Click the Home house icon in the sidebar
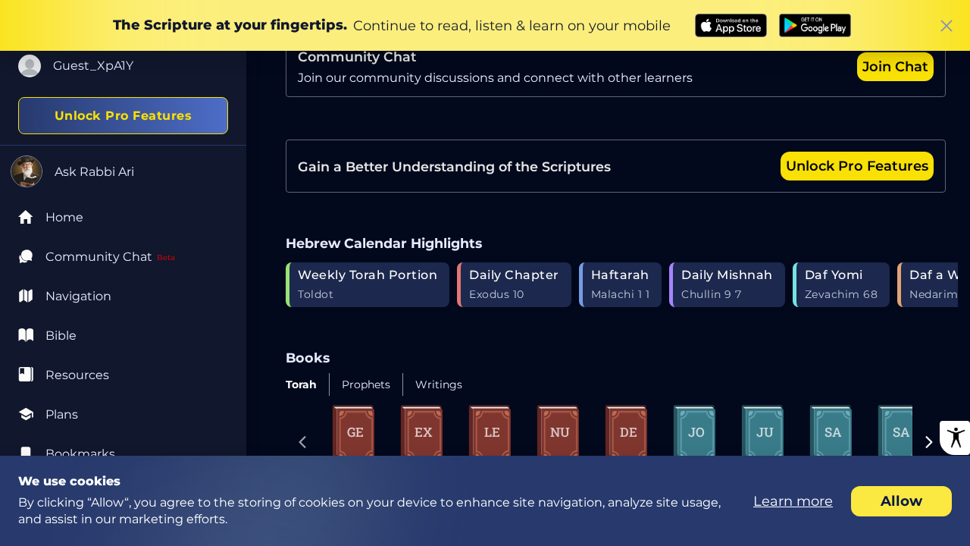Screen dimensions: 970x546 [x=26, y=218]
